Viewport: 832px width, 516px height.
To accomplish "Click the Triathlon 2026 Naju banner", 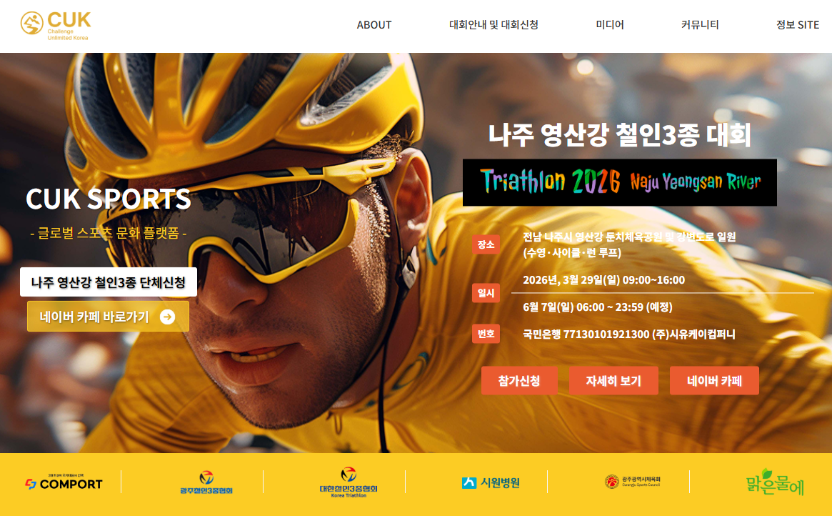I will (x=620, y=182).
